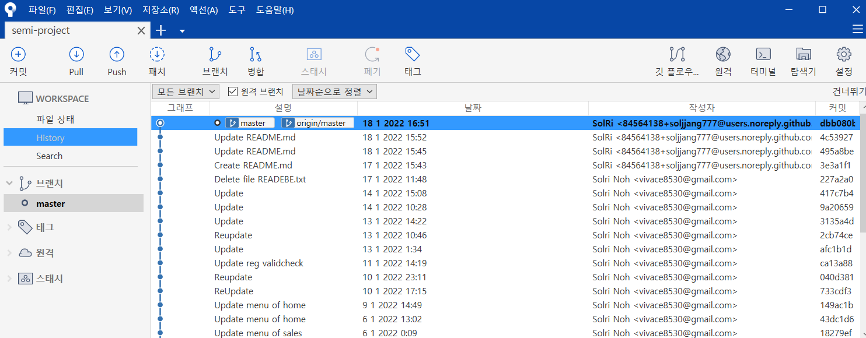Screen dimensions: 866x338
Task: Select Update menu of home commit 9 1 2022
Action: 505,305
